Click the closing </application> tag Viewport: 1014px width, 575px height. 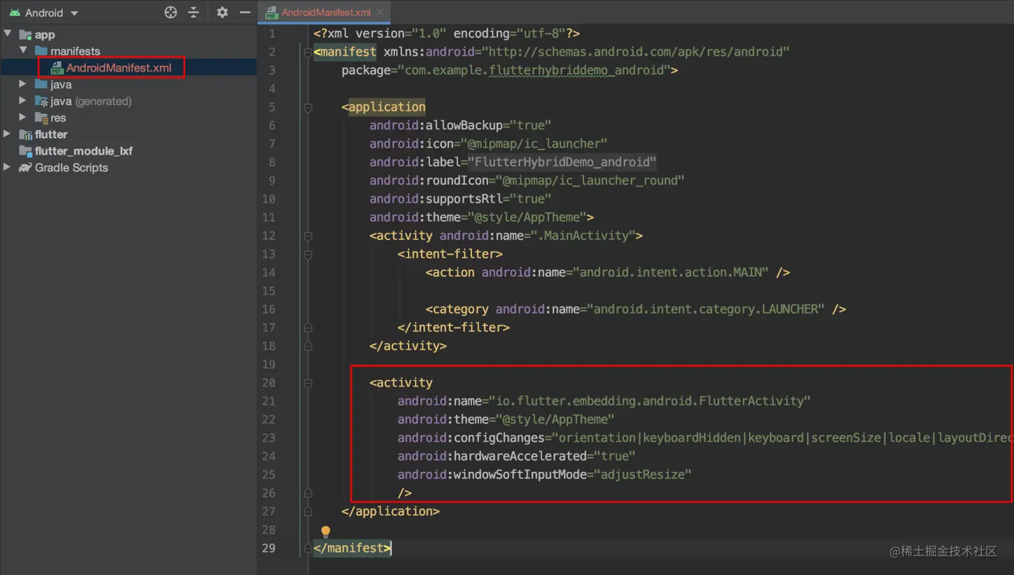click(390, 511)
